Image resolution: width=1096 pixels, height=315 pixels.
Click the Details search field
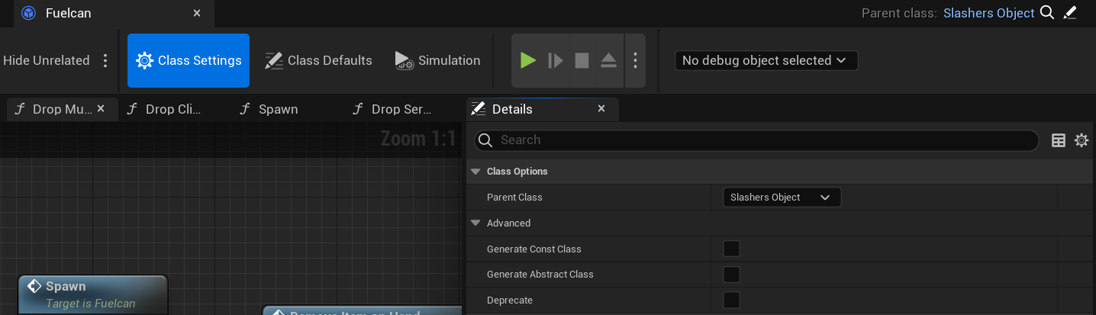756,140
